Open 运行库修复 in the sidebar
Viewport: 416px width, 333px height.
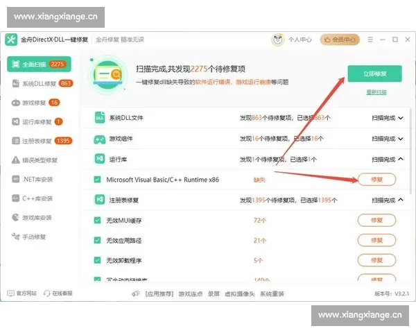pyautogui.click(x=37, y=122)
